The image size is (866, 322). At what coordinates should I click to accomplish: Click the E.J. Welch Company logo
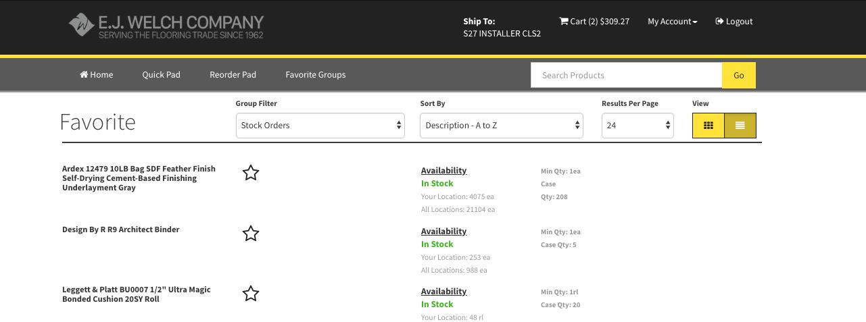tap(166, 26)
